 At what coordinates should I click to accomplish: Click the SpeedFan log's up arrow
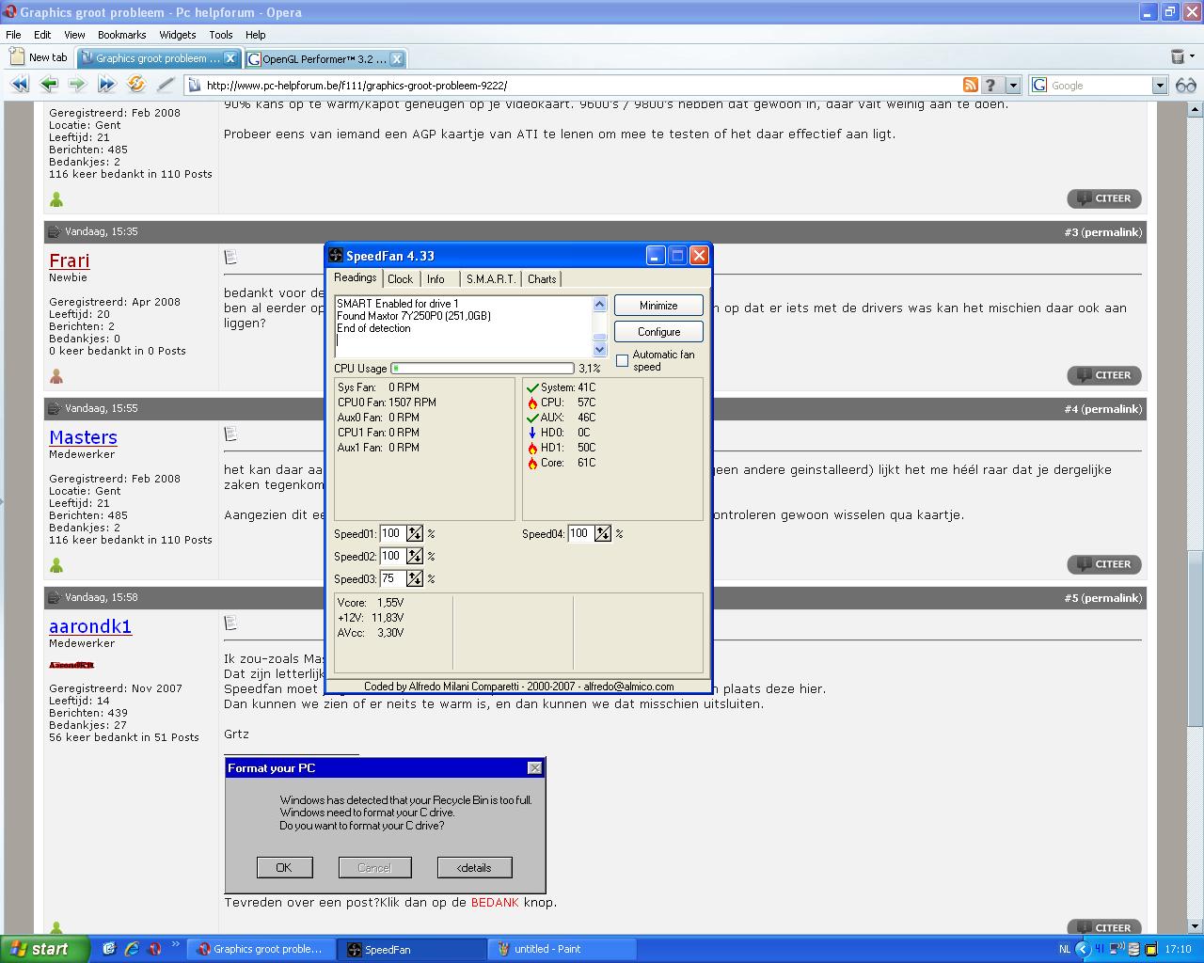pos(600,304)
